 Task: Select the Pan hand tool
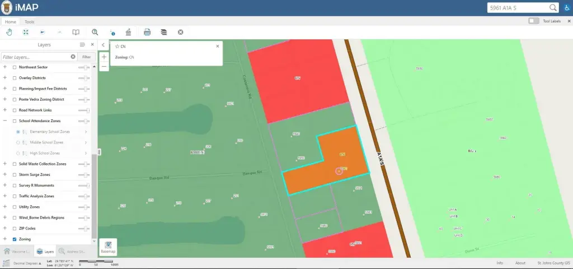9,32
